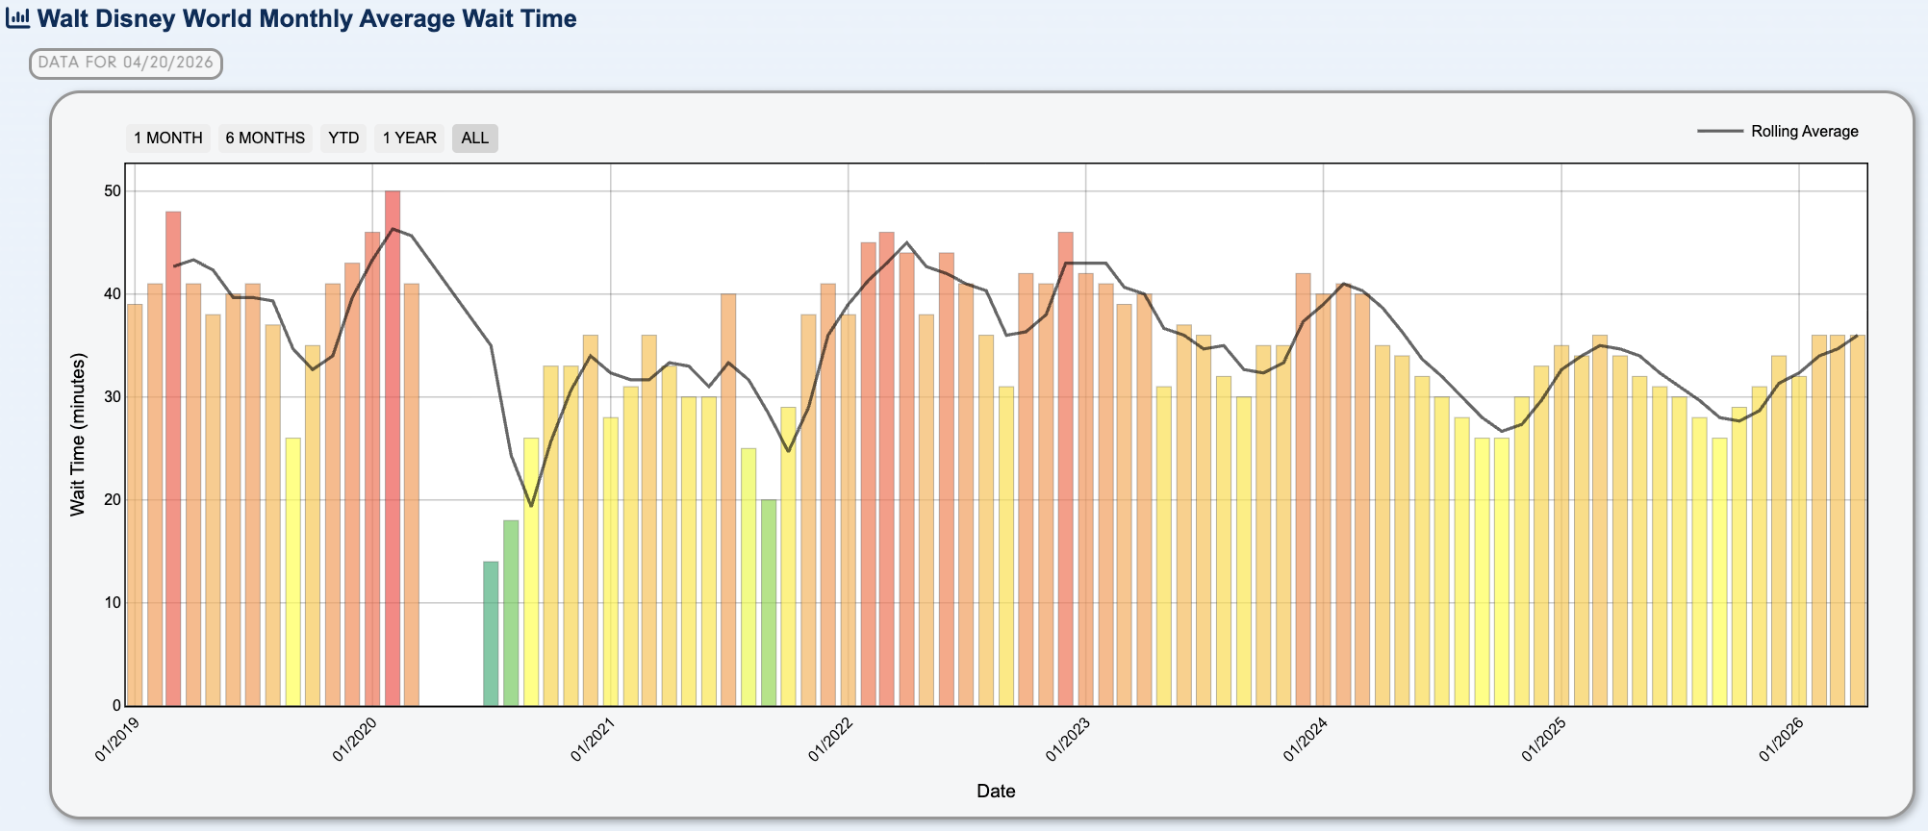
Task: Select the 1 YEAR range
Action: pos(409,138)
